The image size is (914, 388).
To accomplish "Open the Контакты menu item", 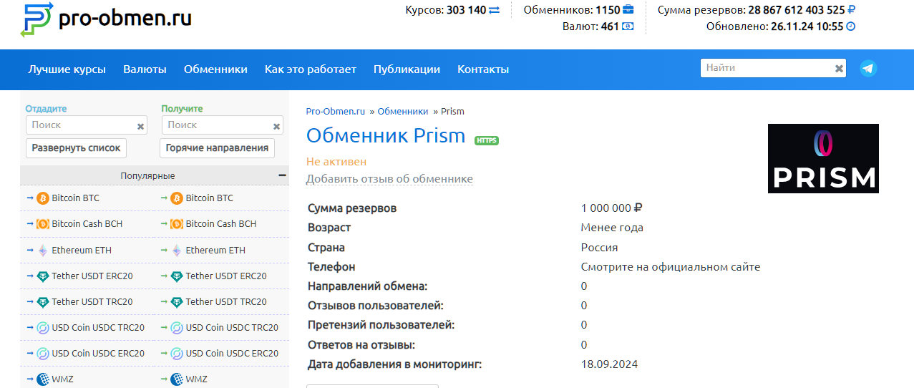I will point(483,69).
